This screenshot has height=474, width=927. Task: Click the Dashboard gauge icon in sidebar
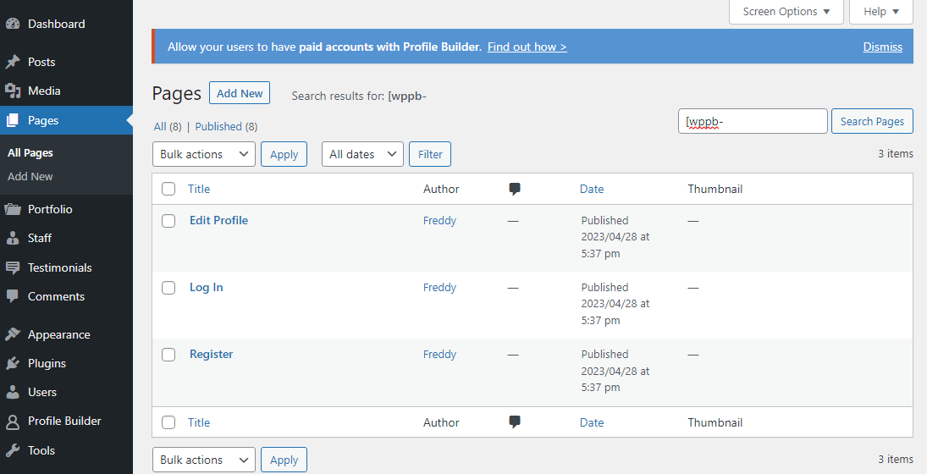(13, 25)
